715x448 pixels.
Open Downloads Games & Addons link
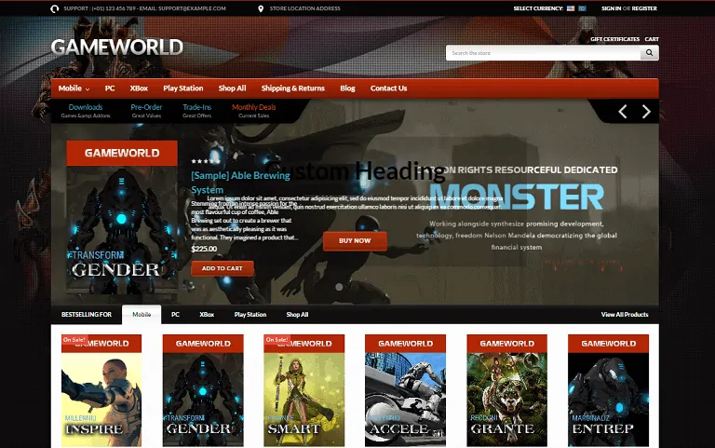pyautogui.click(x=86, y=111)
